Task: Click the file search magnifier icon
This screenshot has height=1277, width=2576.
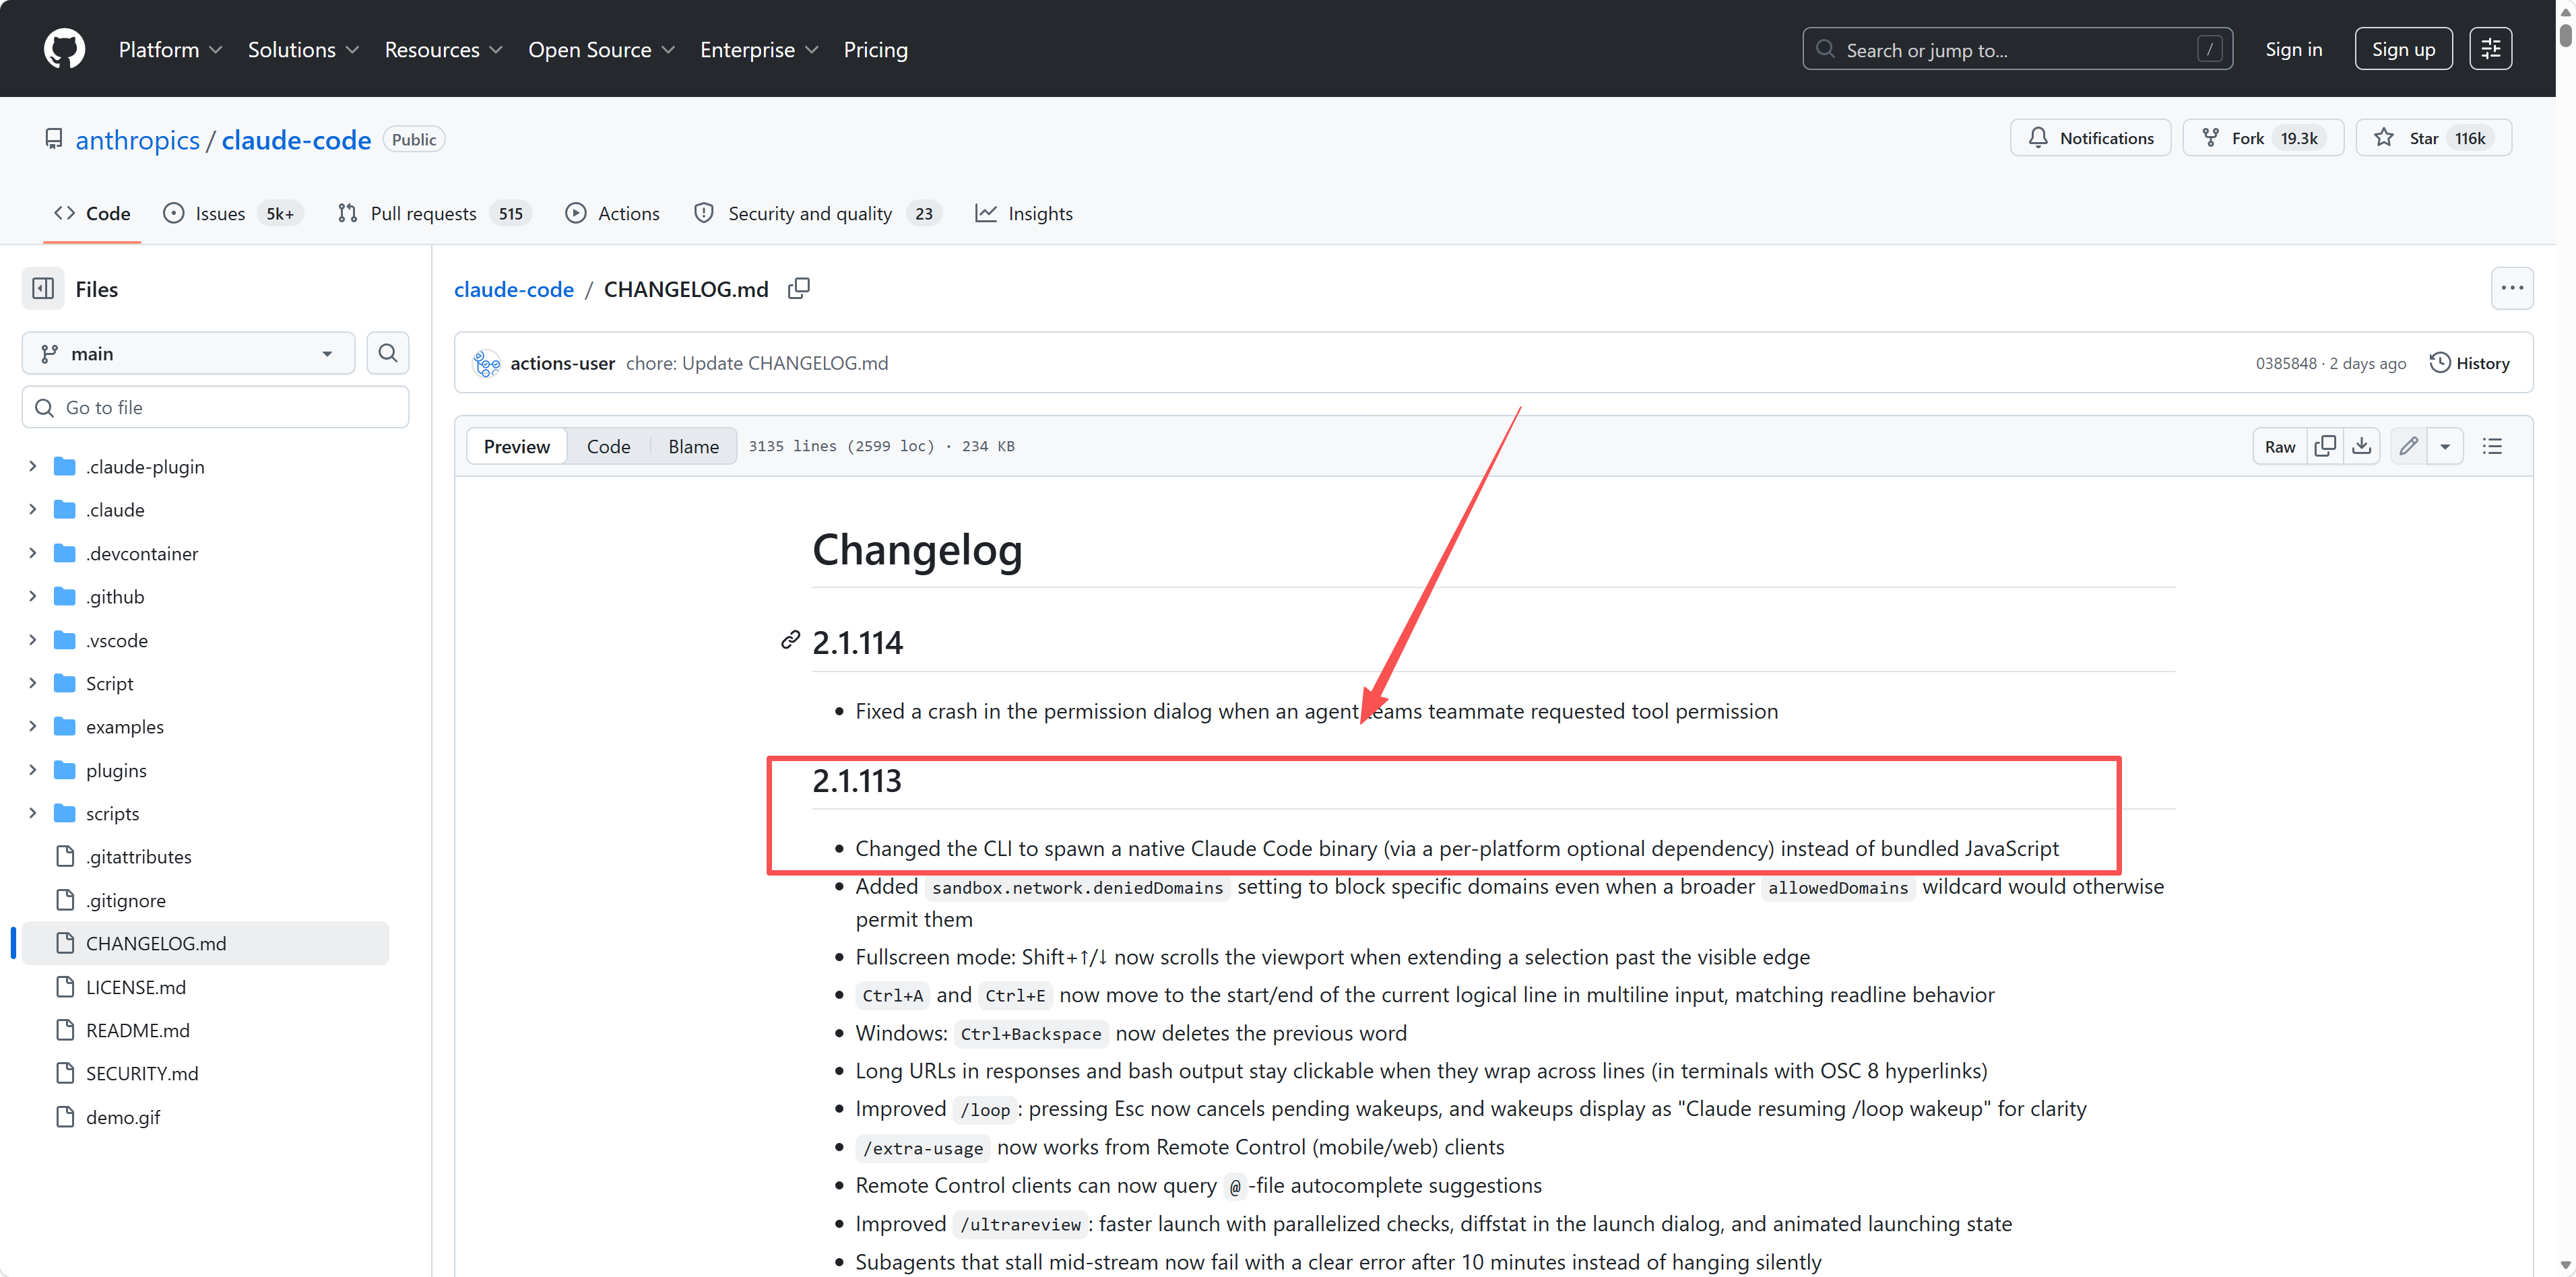Action: (388, 353)
